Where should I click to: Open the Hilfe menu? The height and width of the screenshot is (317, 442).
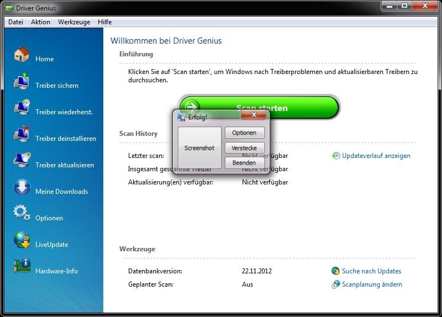(105, 22)
